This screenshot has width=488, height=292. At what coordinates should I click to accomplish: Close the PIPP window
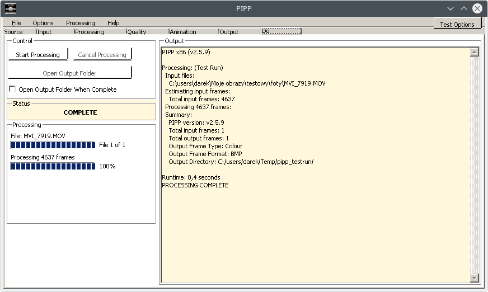[477, 8]
